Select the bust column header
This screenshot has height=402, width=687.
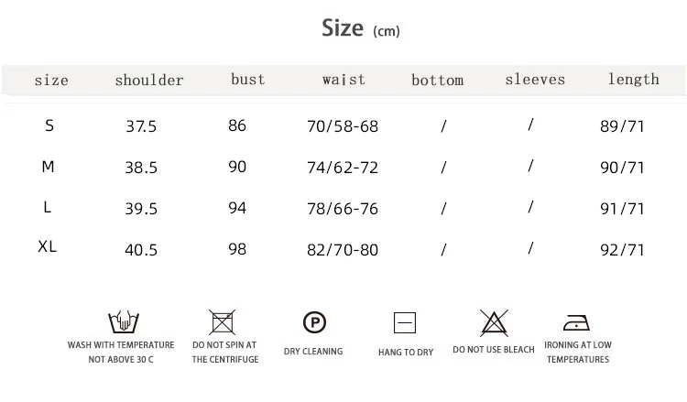point(248,80)
